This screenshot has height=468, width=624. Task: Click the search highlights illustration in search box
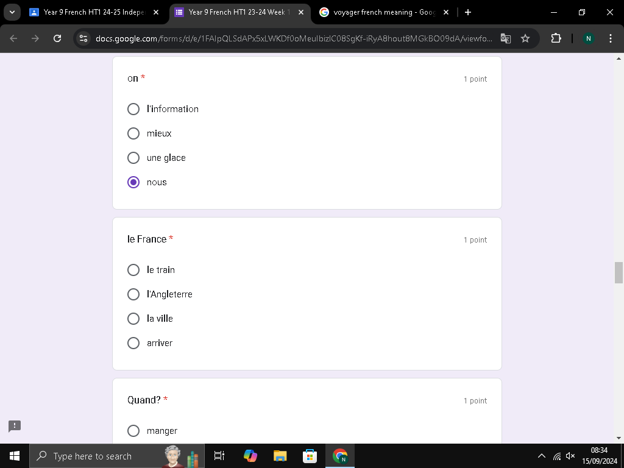pyautogui.click(x=182, y=456)
